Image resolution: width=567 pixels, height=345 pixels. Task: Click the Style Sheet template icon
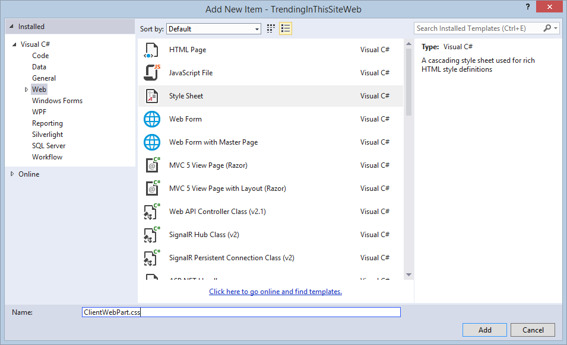pos(152,96)
